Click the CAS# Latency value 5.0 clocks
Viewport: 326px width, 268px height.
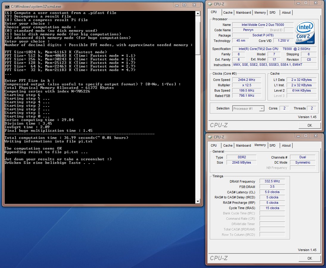click(x=272, y=192)
